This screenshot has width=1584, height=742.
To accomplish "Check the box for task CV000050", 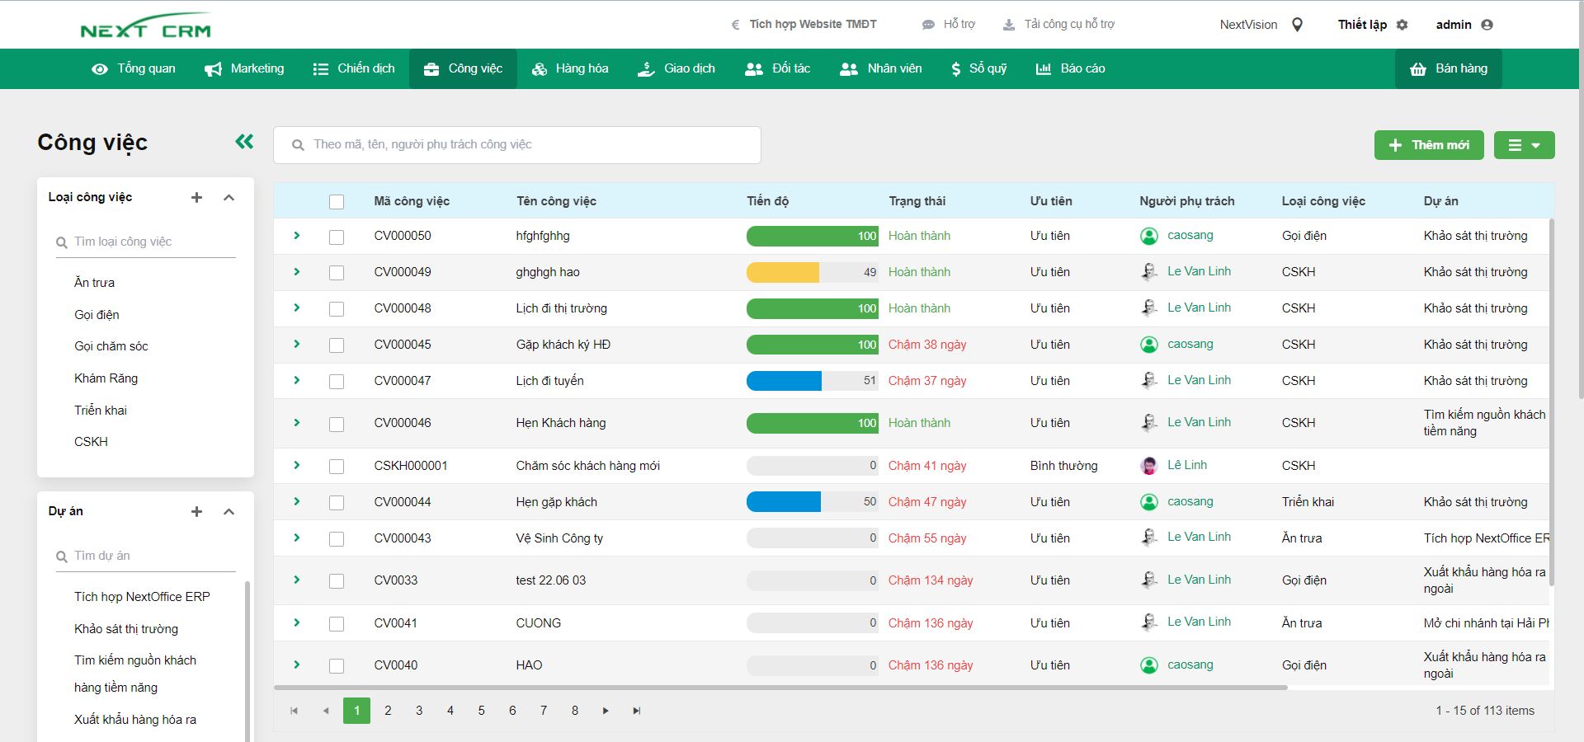I will pyautogui.click(x=337, y=237).
